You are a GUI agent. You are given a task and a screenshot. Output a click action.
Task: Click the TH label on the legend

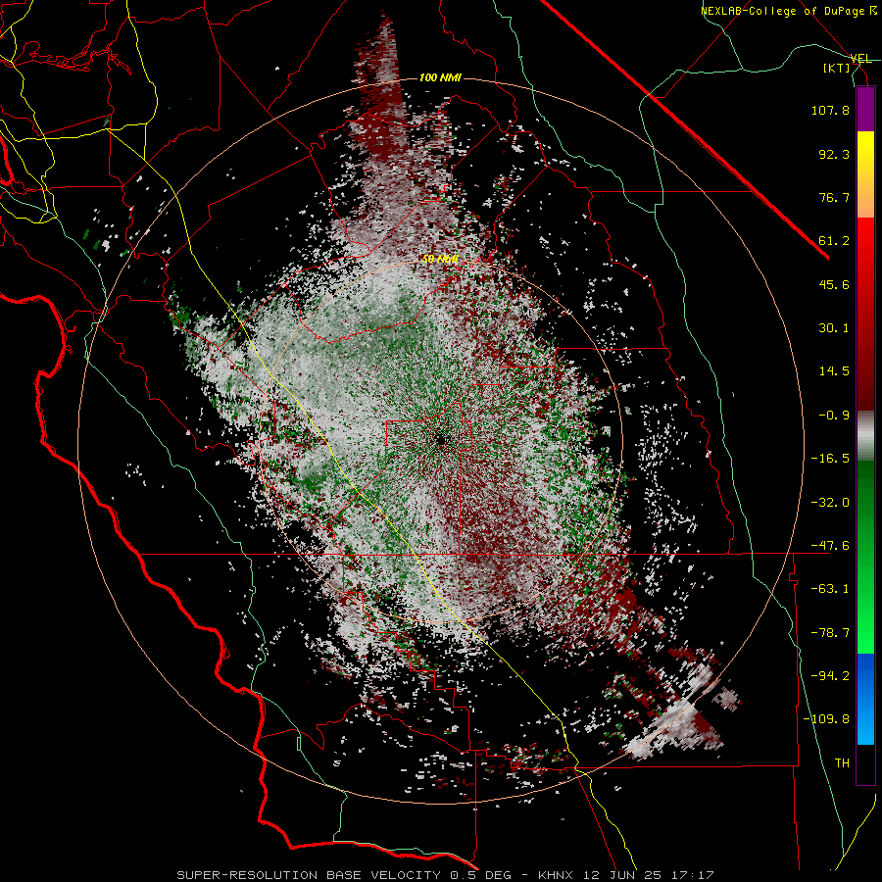click(x=842, y=763)
